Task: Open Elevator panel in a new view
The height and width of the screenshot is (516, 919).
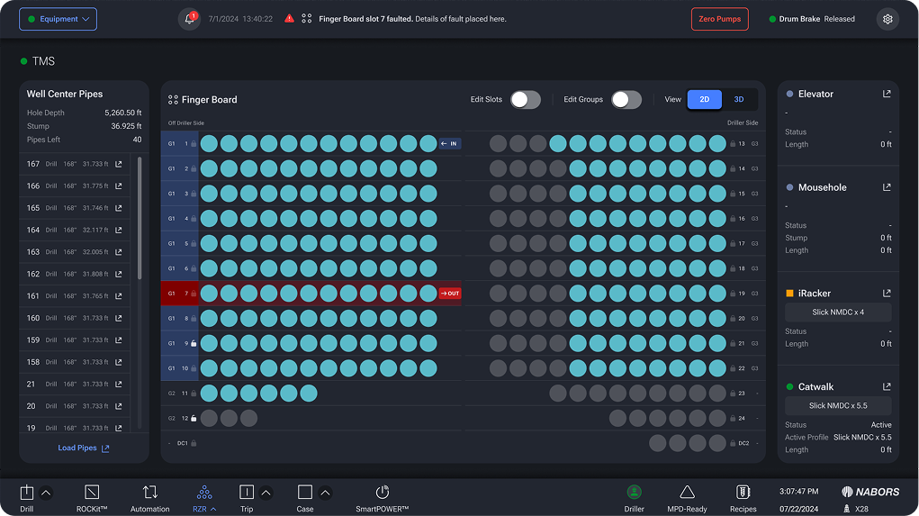Action: [887, 94]
